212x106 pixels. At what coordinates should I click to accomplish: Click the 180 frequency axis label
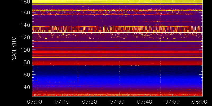25,2
